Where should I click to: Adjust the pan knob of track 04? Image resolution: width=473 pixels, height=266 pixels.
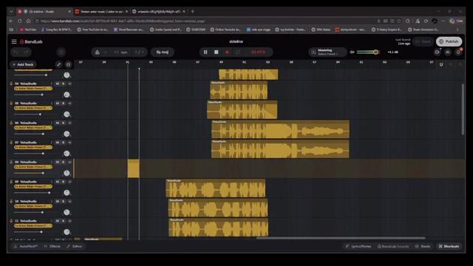[67, 95]
